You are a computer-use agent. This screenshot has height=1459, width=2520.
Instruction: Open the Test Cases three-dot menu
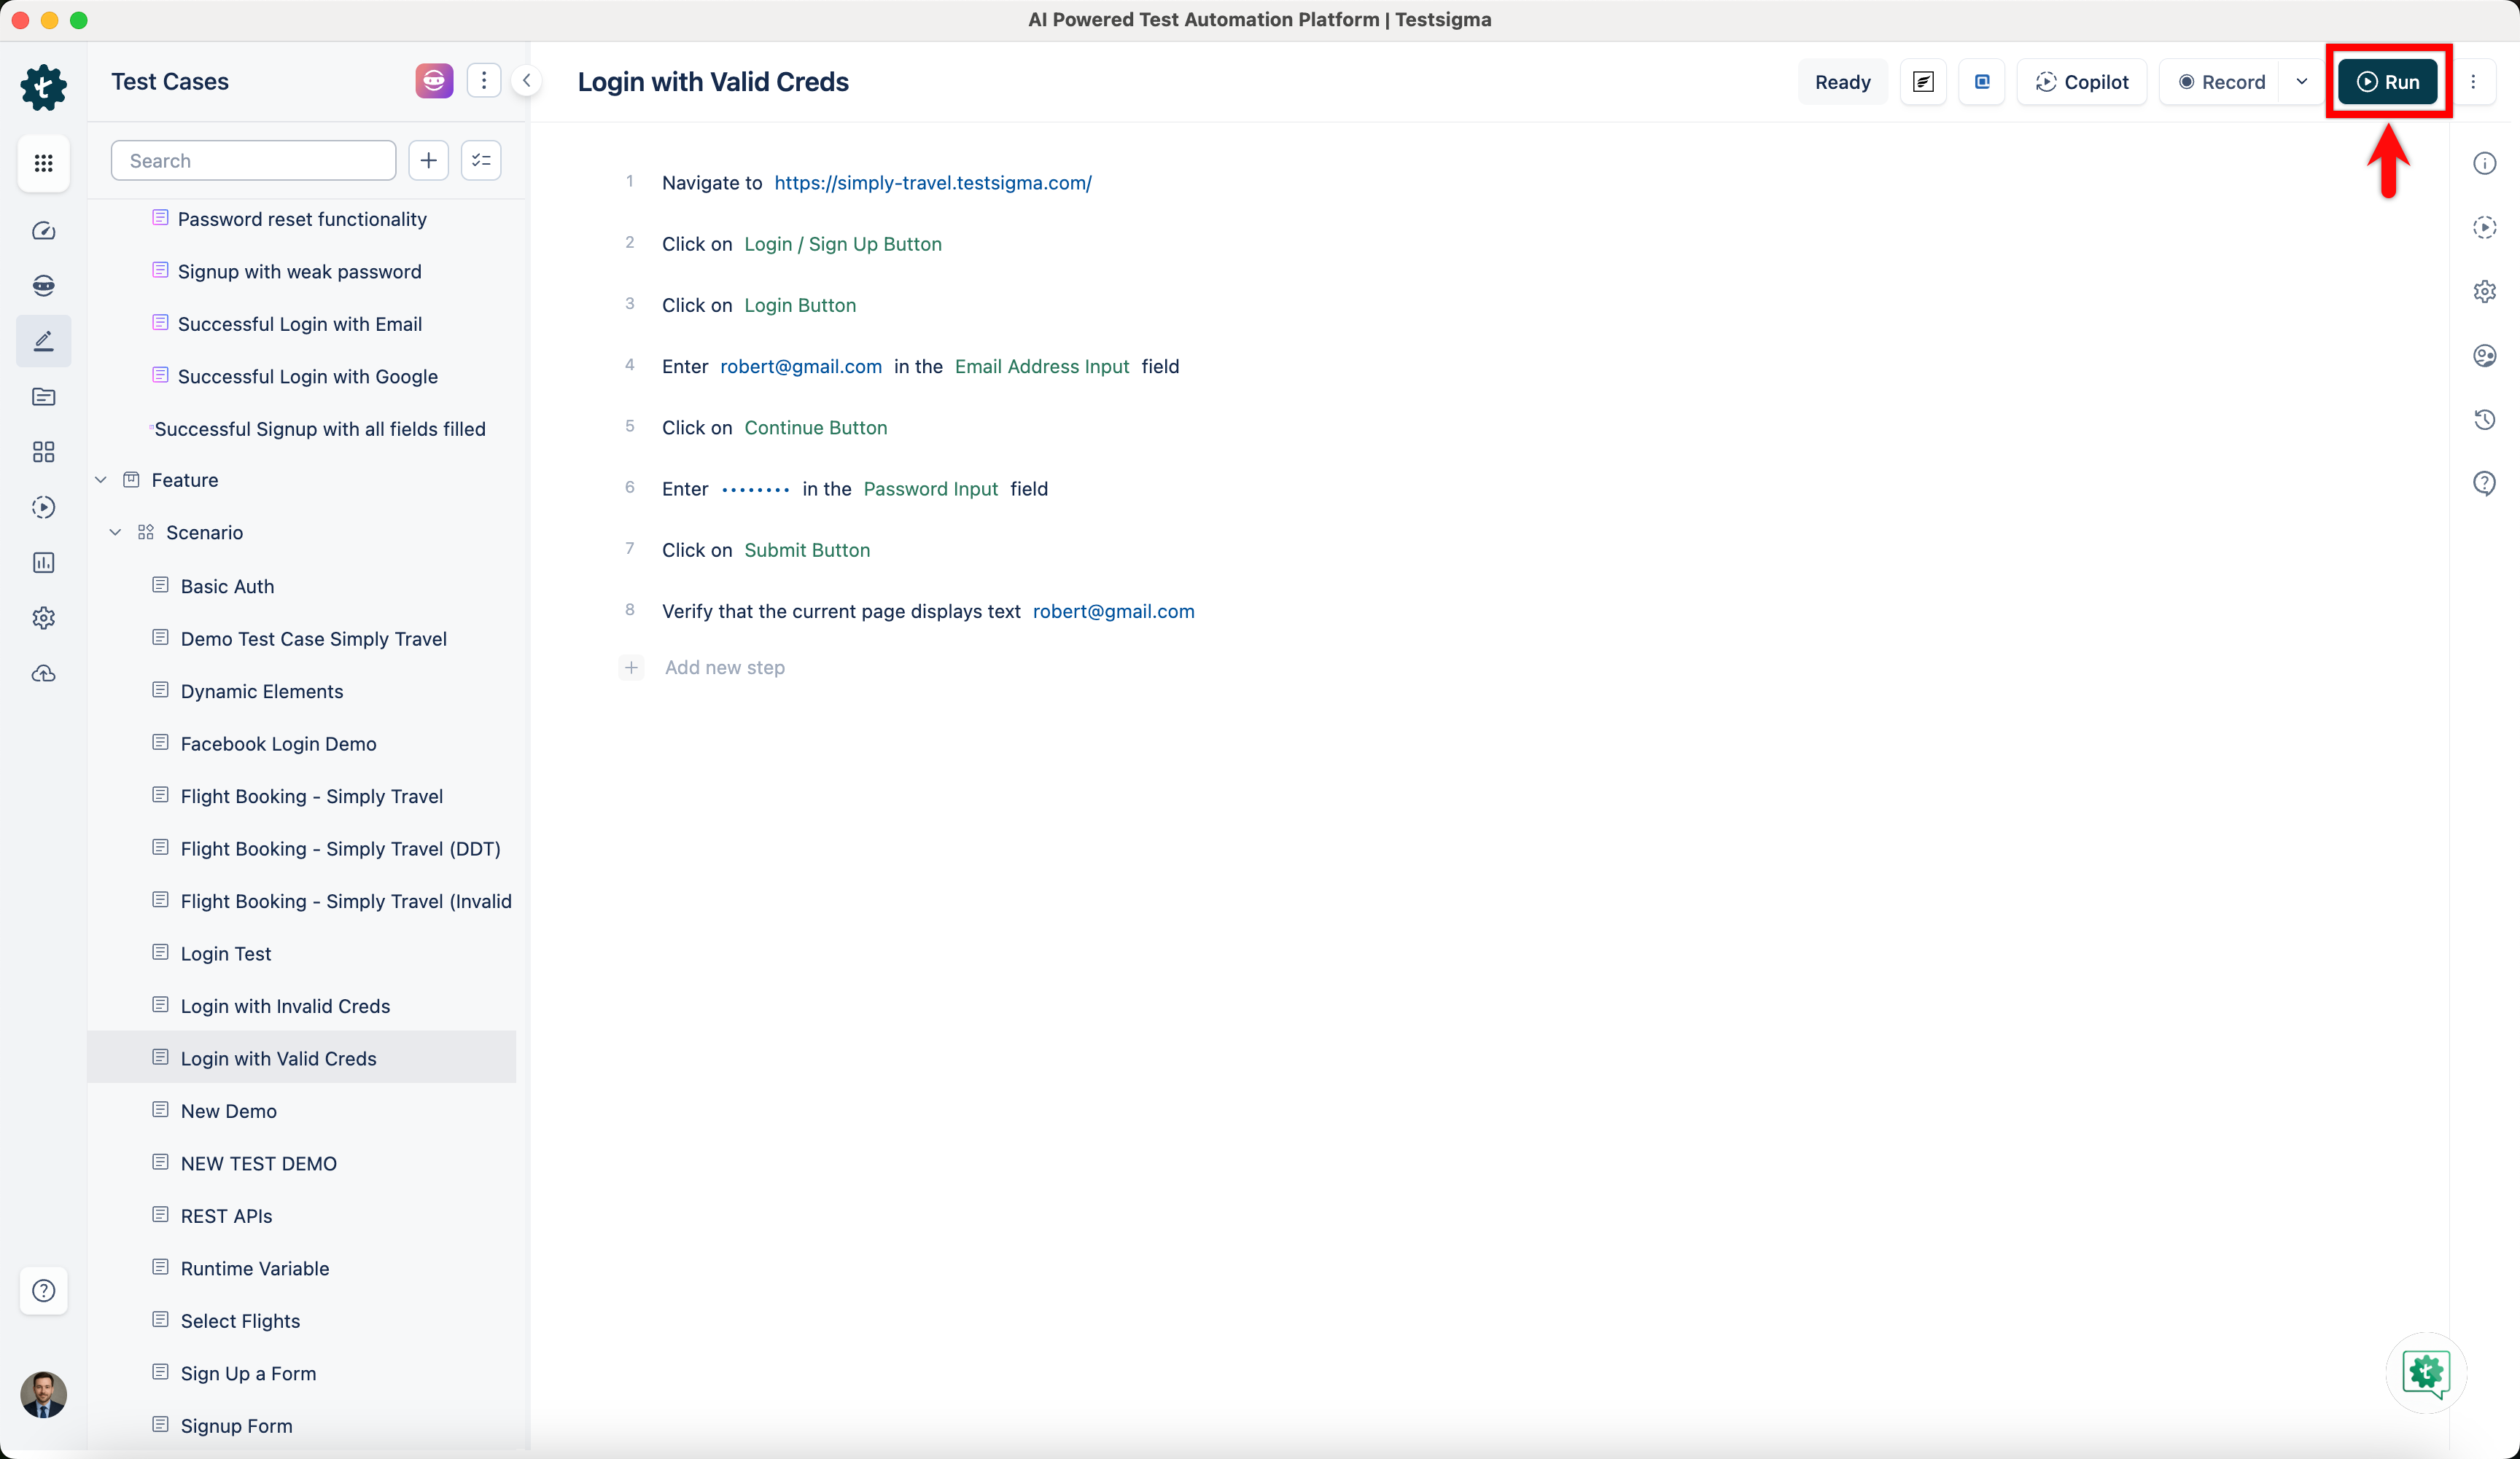[x=484, y=80]
